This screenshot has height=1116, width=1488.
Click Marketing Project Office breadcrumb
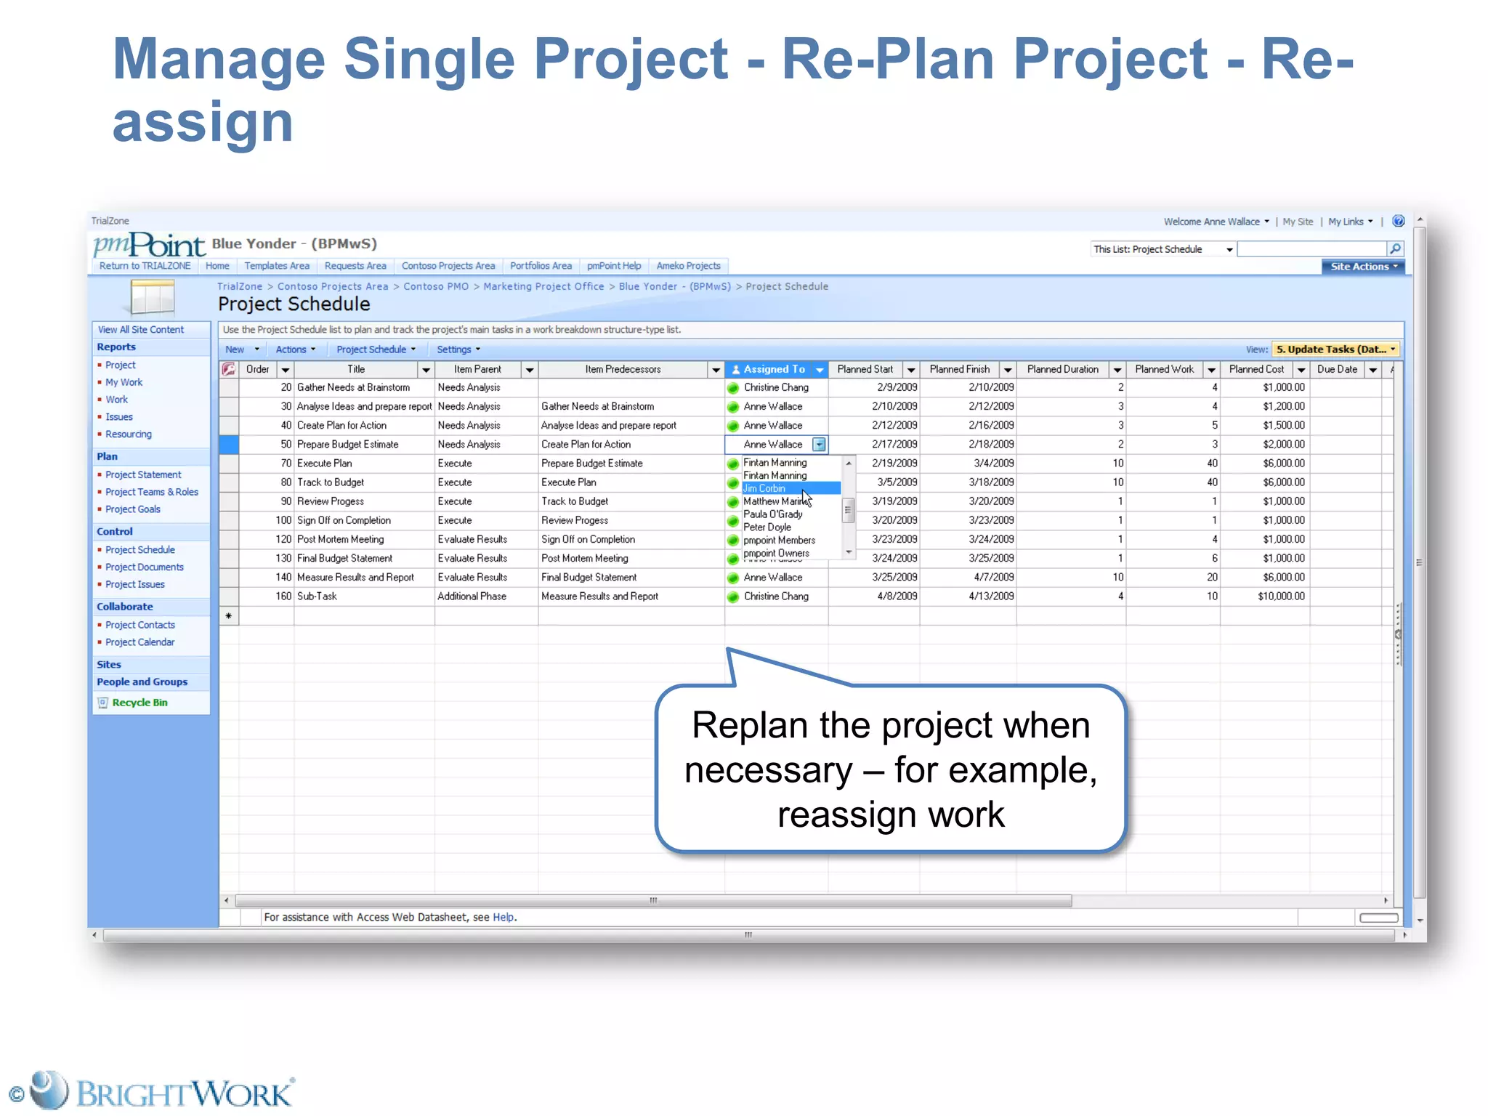point(543,287)
